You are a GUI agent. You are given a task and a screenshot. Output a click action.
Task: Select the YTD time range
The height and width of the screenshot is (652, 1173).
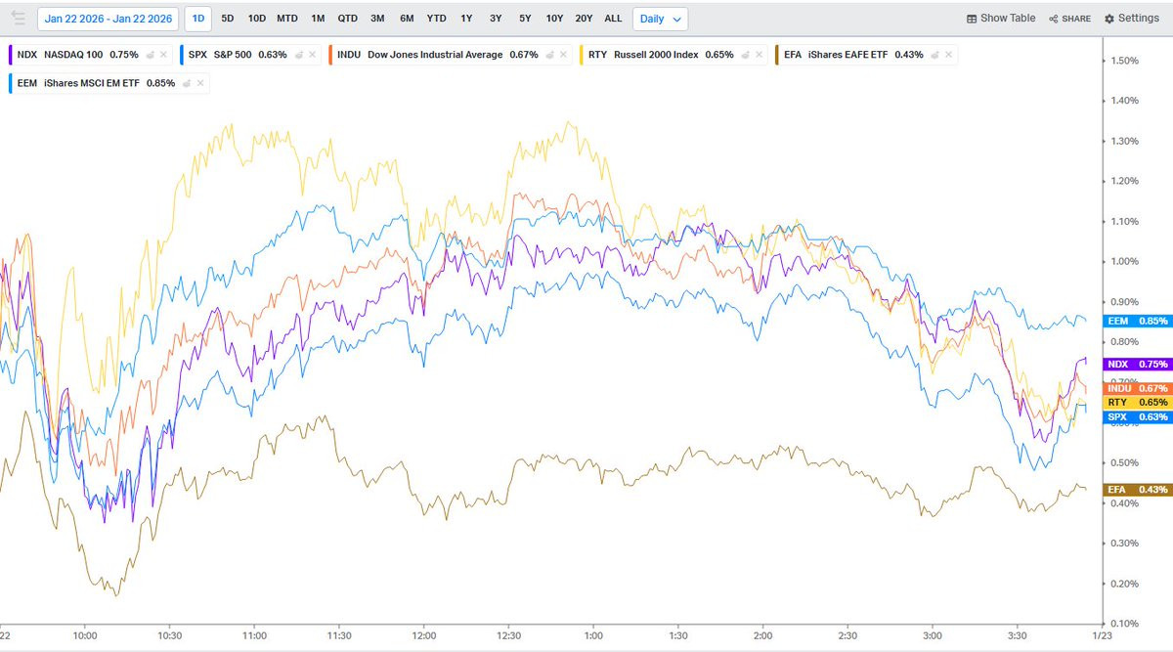click(x=437, y=19)
